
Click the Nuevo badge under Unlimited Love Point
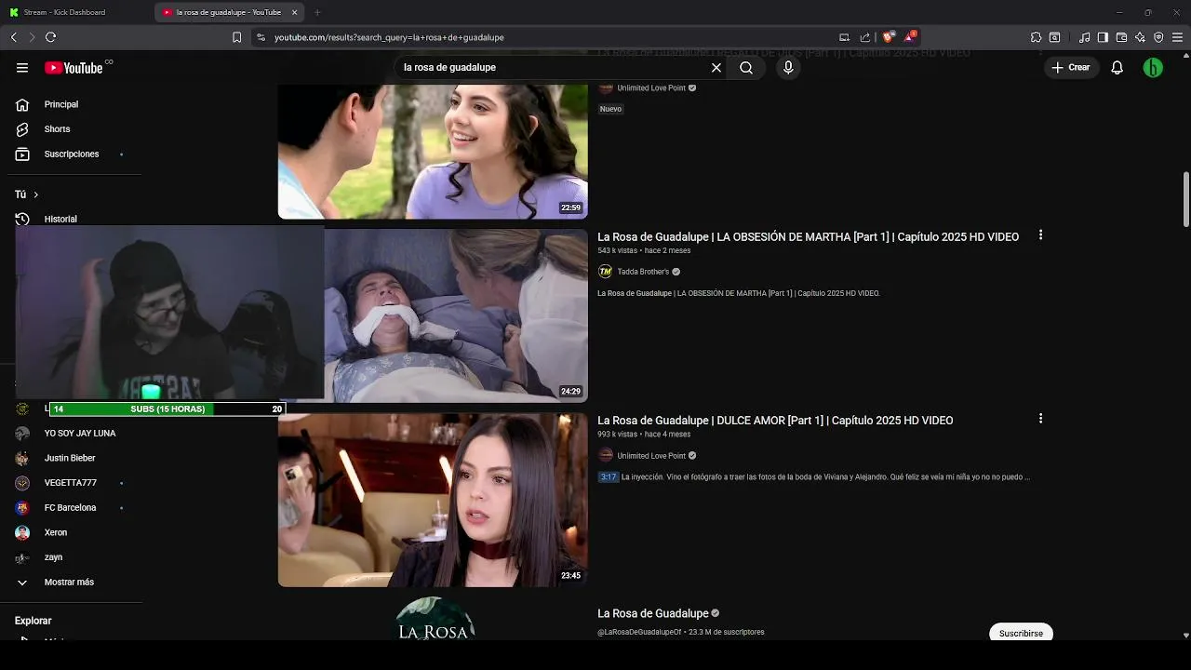[x=610, y=109]
